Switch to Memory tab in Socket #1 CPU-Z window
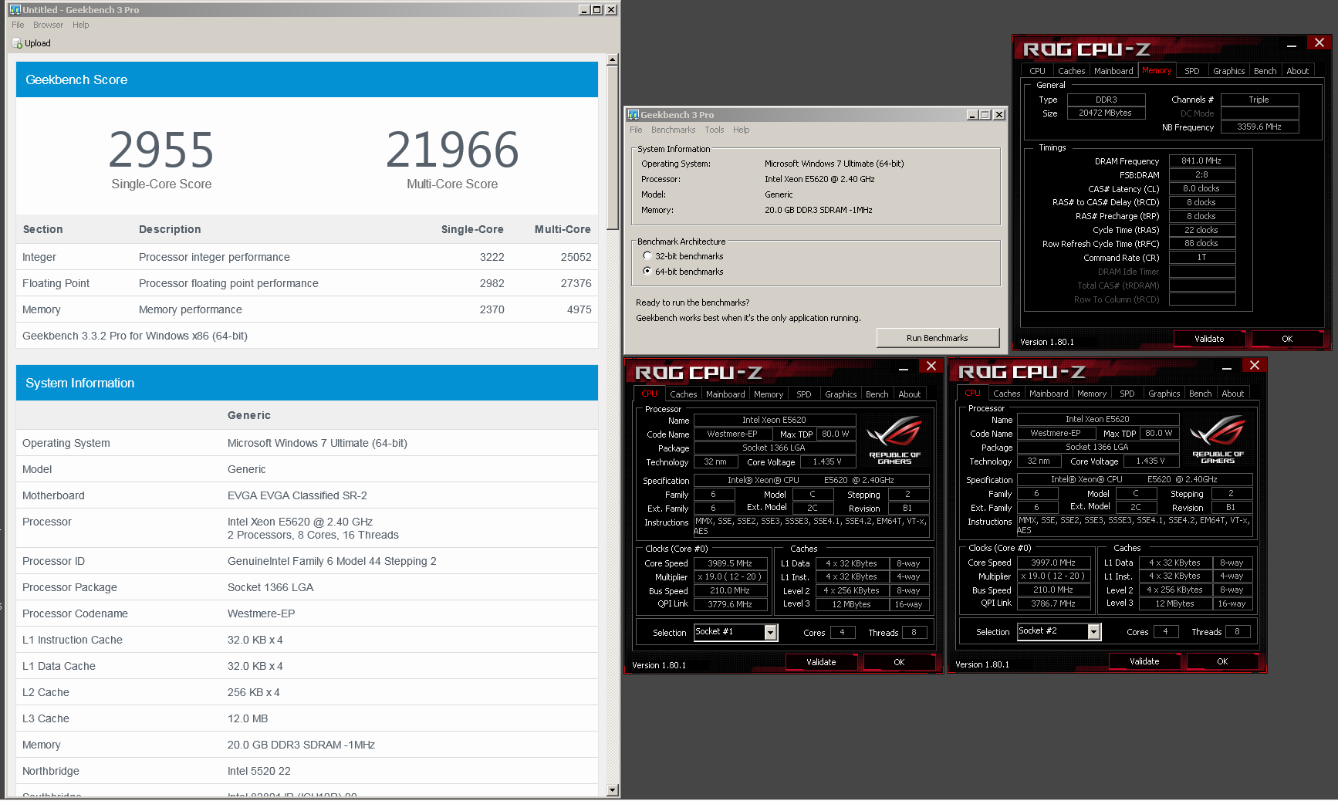The height and width of the screenshot is (801, 1338). point(769,394)
